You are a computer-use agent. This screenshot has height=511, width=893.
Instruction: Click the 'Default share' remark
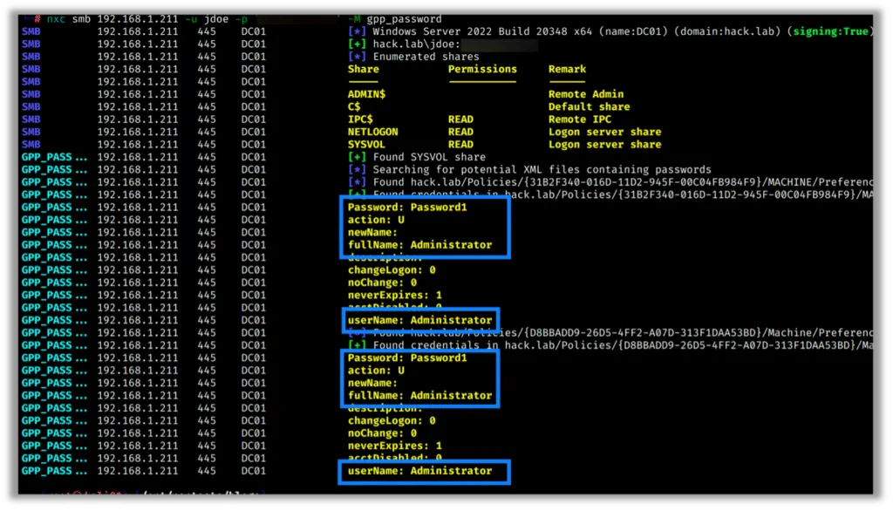pyautogui.click(x=590, y=106)
